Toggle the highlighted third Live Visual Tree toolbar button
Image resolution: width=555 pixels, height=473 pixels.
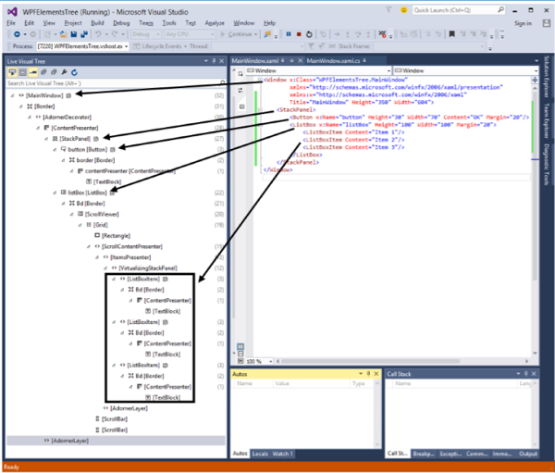tap(32, 72)
